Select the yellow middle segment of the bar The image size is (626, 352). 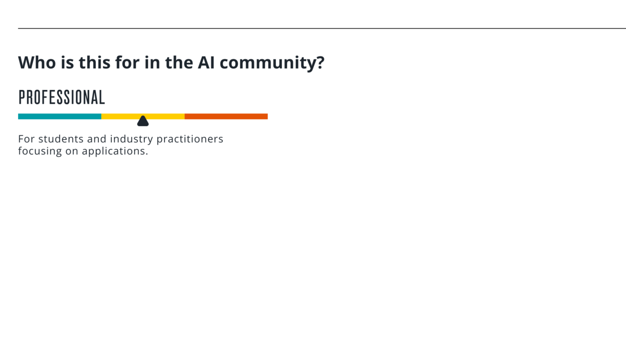tap(143, 117)
